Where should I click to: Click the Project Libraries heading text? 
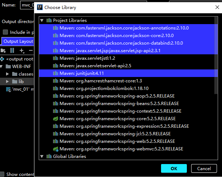[70, 21]
